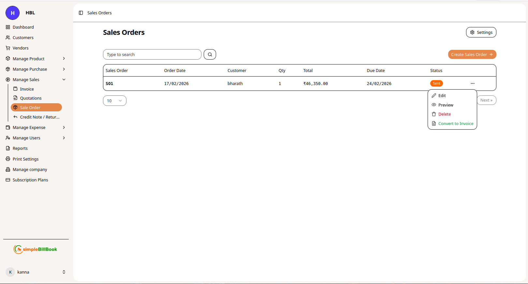Toggle the sidebar panel icon
The height and width of the screenshot is (284, 528).
[81, 13]
